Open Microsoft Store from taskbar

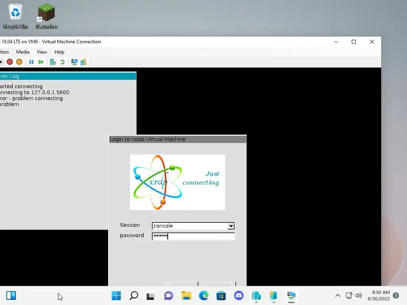click(221, 295)
